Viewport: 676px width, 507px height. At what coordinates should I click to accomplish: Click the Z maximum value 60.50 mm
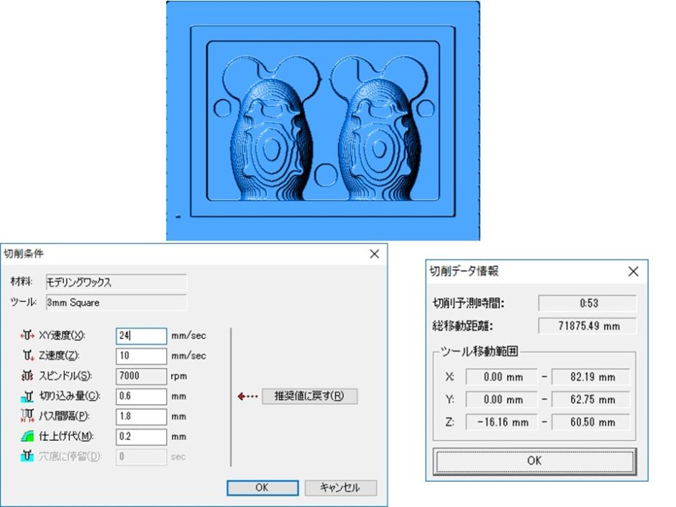(590, 421)
